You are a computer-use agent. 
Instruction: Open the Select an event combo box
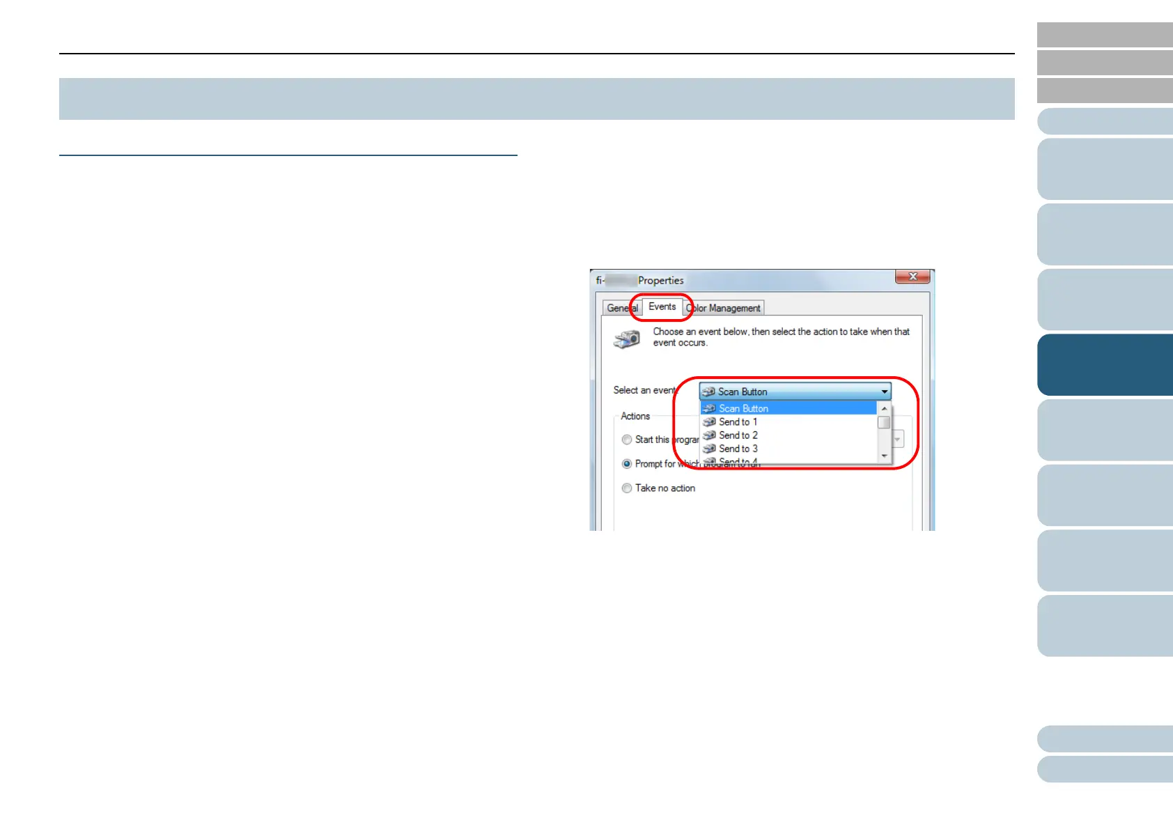[795, 392]
